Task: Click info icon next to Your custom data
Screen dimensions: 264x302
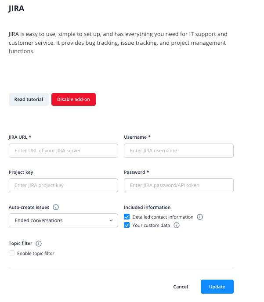Action: 177,226
